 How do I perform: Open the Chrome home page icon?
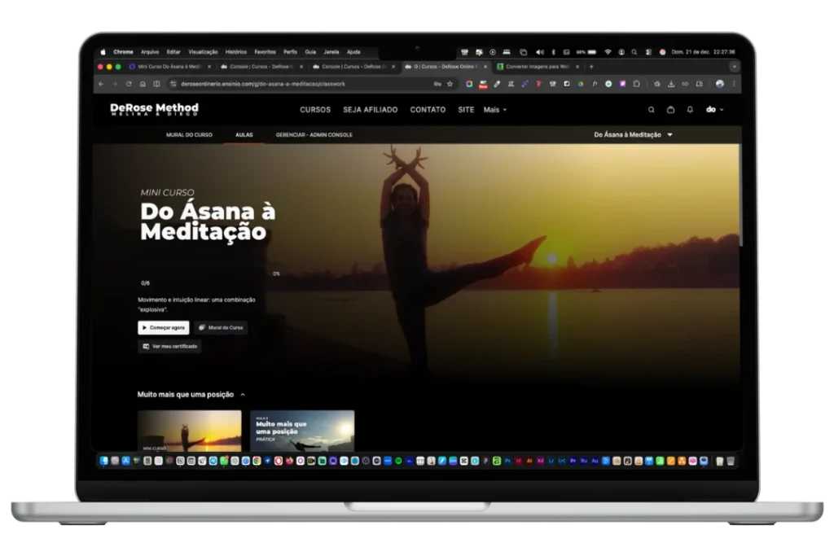click(143, 84)
